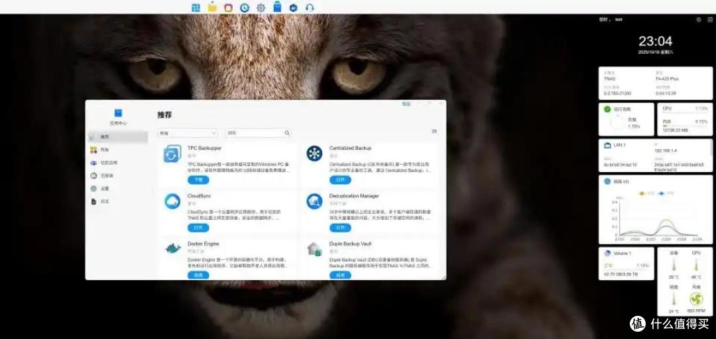The width and height of the screenshot is (716, 339).
Task: Click the Volume 1 pie icon
Action: (607, 253)
